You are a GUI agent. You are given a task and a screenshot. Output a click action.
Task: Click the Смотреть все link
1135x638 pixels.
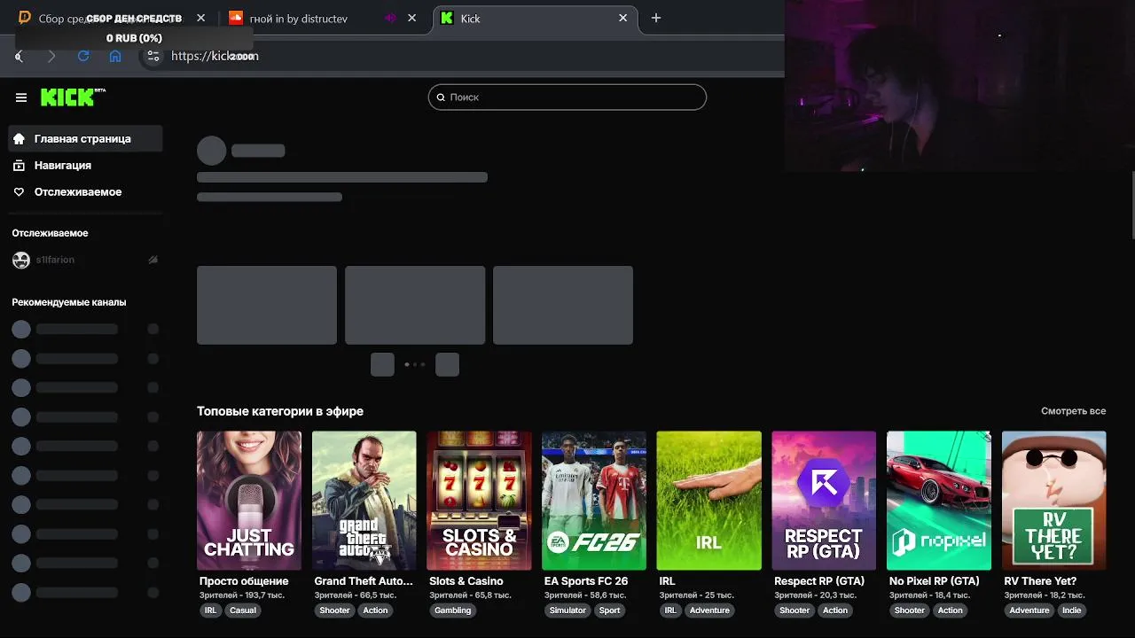1073,411
